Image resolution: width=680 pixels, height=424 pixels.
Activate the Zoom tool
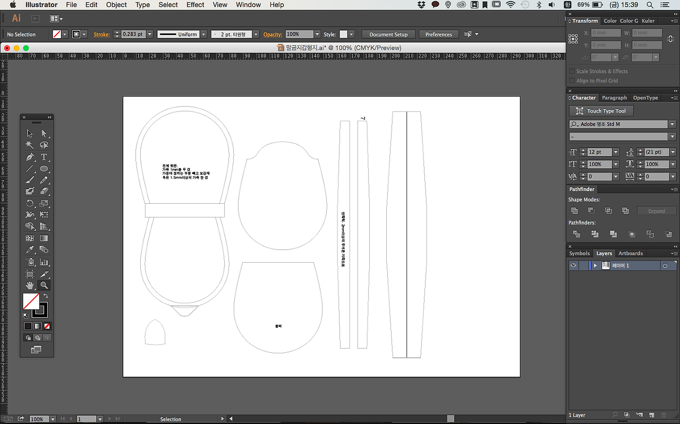point(45,285)
